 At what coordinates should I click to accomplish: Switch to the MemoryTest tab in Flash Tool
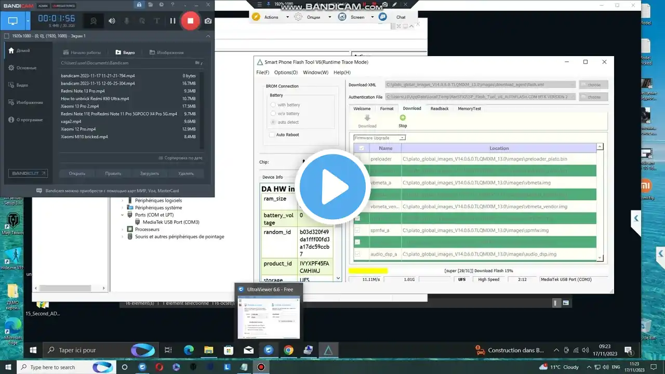(x=469, y=109)
